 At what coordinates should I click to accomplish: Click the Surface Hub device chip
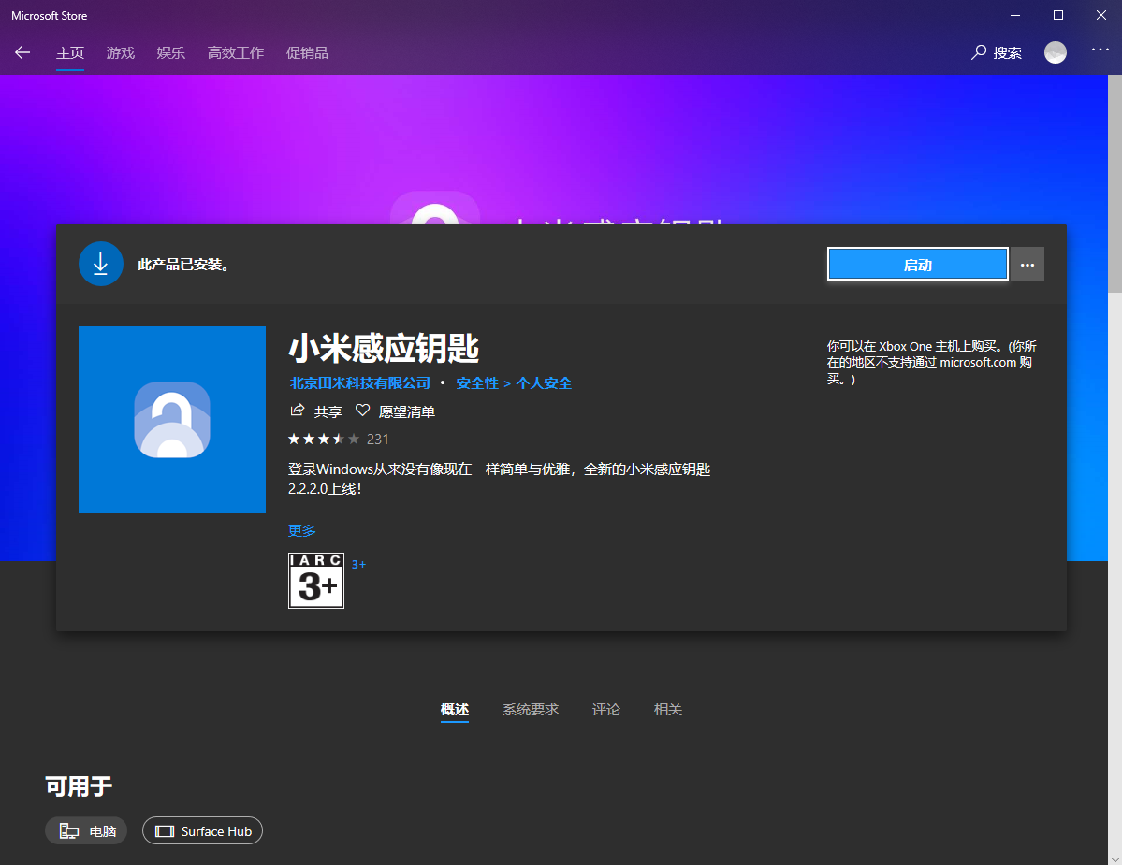coord(202,830)
